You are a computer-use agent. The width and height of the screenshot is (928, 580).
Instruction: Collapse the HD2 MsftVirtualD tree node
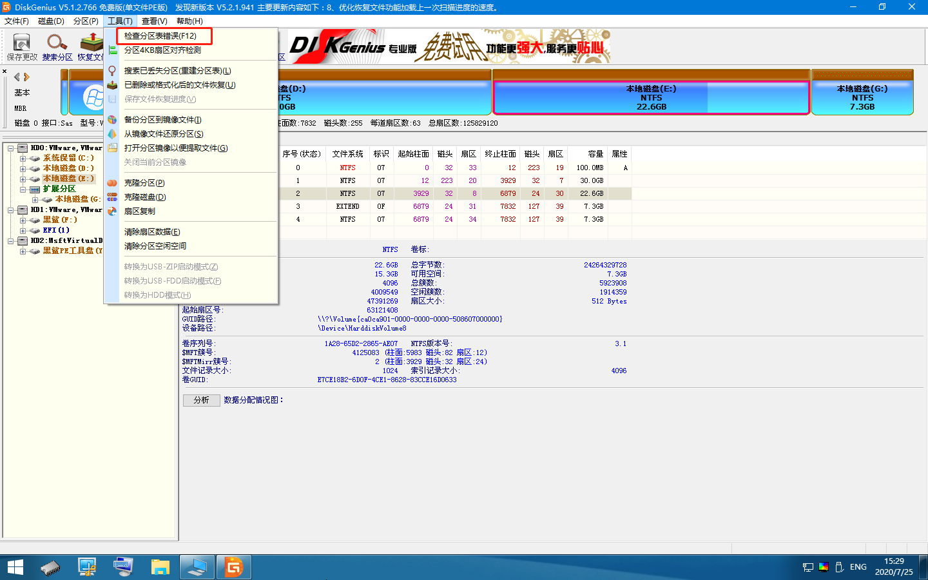click(x=11, y=241)
